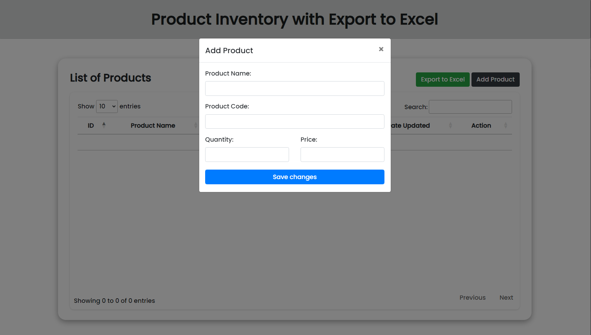
Task: Click the Date Updated sort arrows
Action: coord(450,125)
